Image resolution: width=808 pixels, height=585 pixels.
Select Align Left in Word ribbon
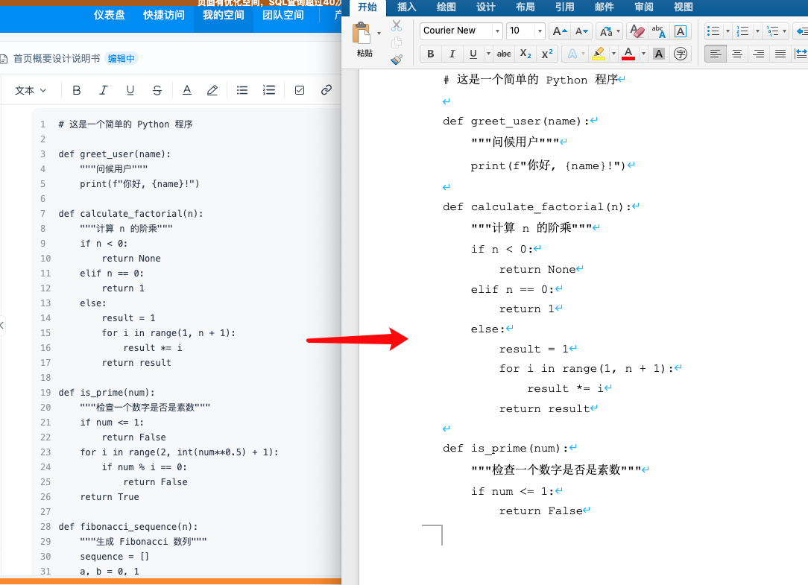(x=716, y=54)
